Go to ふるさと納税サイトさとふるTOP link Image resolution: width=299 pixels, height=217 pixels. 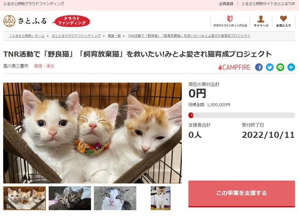pos(268,4)
